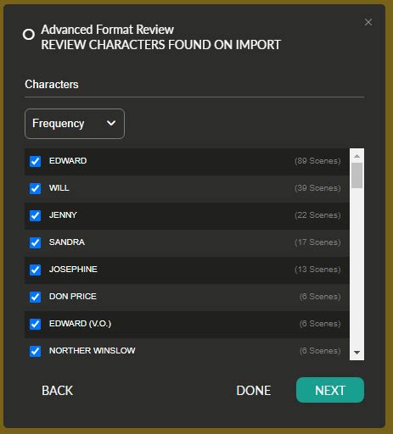393x434 pixels.
Task: Go BACK to the previous step
Action: tap(58, 391)
